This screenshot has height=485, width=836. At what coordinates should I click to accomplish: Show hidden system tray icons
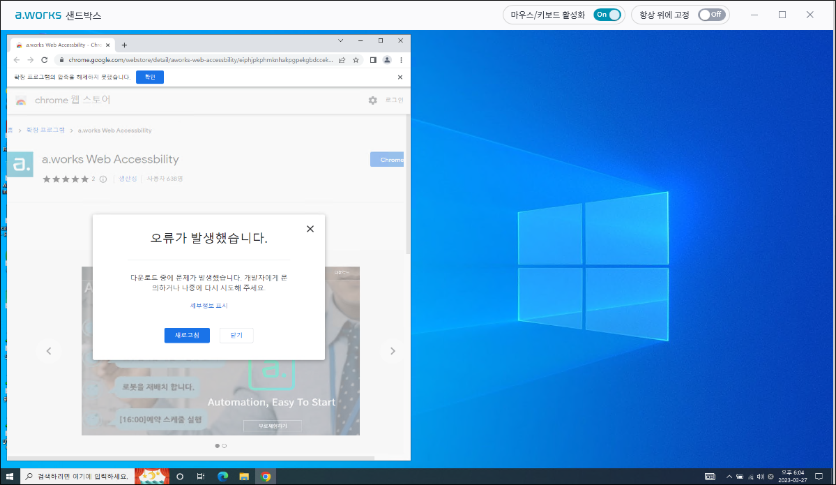pos(729,477)
